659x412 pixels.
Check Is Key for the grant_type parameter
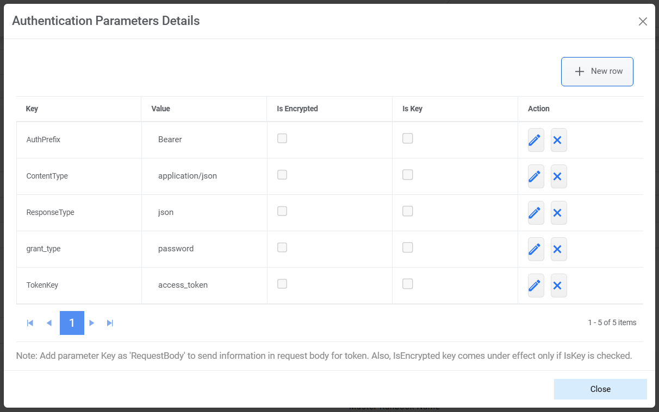coord(407,247)
